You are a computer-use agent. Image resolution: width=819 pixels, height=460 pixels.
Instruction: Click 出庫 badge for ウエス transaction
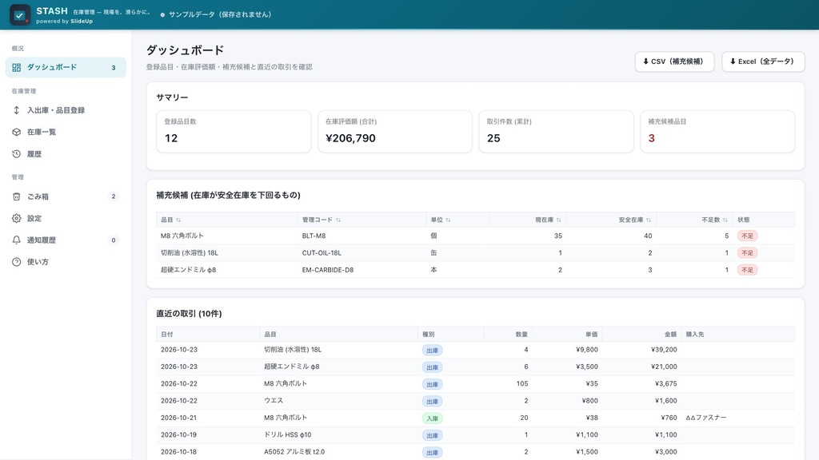coord(432,402)
